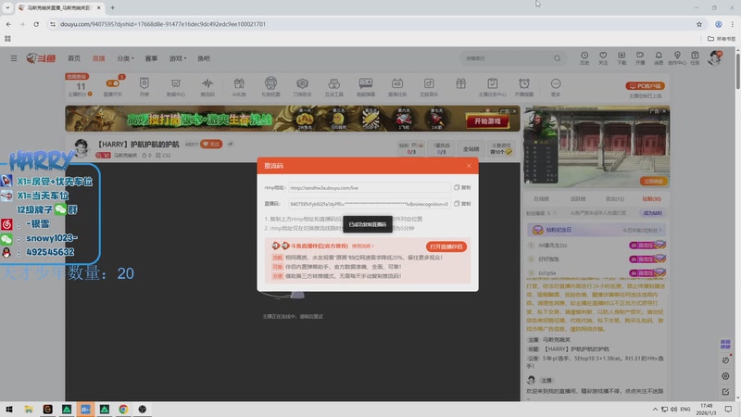Open the 任务 tasks icon in header

coord(695,57)
